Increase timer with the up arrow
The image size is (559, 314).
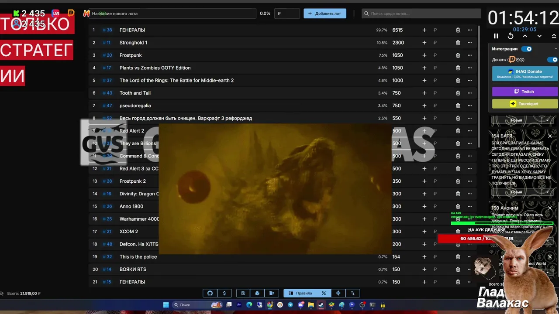coord(525,36)
